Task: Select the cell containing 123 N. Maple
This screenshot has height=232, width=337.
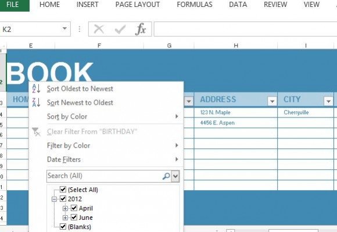Action: click(x=235, y=112)
